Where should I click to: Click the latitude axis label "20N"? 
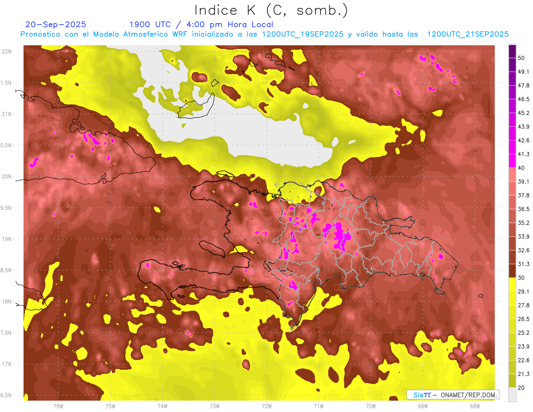(x=7, y=177)
